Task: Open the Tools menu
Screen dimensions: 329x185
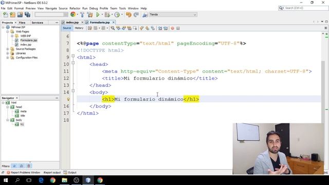Action: coord(122,8)
